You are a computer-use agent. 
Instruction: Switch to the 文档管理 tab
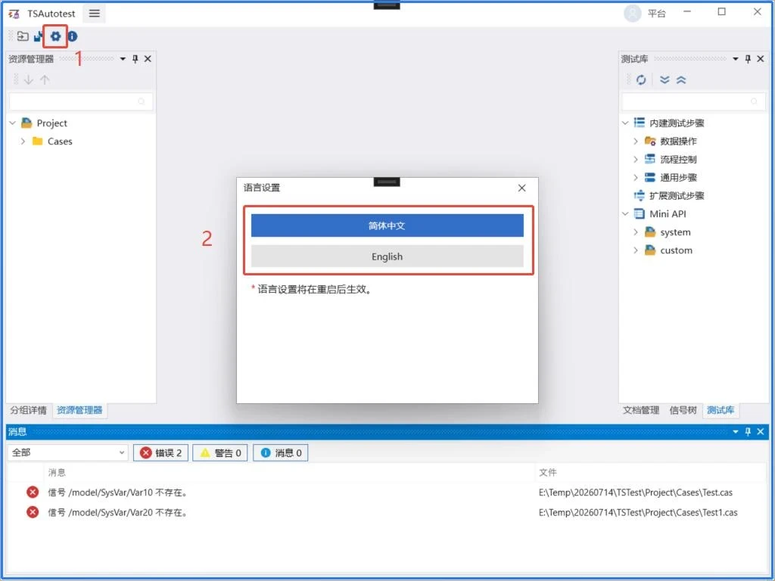(641, 410)
